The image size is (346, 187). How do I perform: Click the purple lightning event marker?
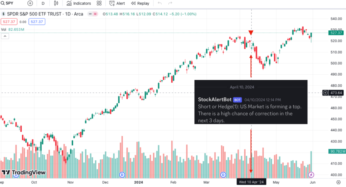click(x=311, y=175)
